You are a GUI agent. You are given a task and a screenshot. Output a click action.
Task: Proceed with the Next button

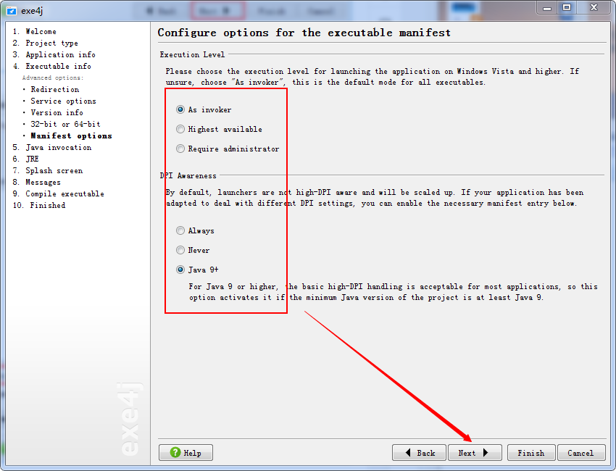click(x=475, y=452)
